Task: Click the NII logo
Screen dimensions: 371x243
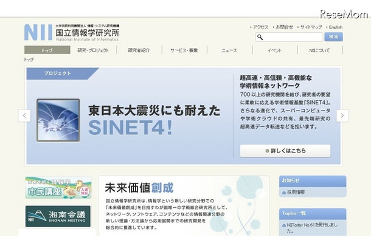Action: coord(38,32)
